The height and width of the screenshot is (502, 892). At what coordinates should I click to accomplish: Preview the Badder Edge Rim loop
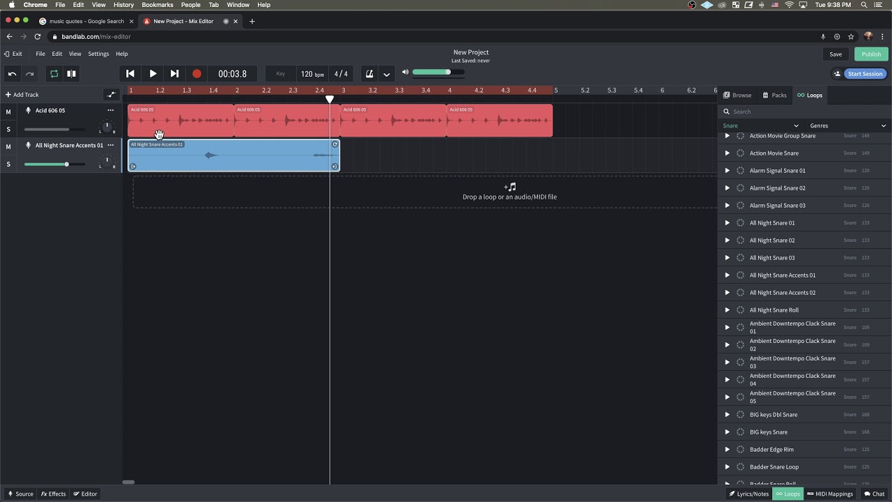(x=728, y=450)
